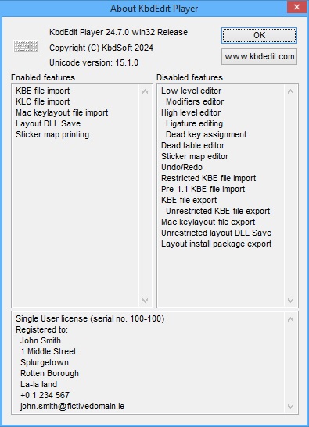Image resolution: width=309 pixels, height=427 pixels.
Task: Select "Dead table editor" entry
Action: 192,145
